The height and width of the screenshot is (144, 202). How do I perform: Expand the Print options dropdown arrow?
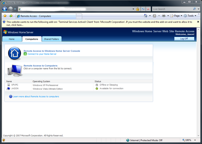(x=168, y=16)
